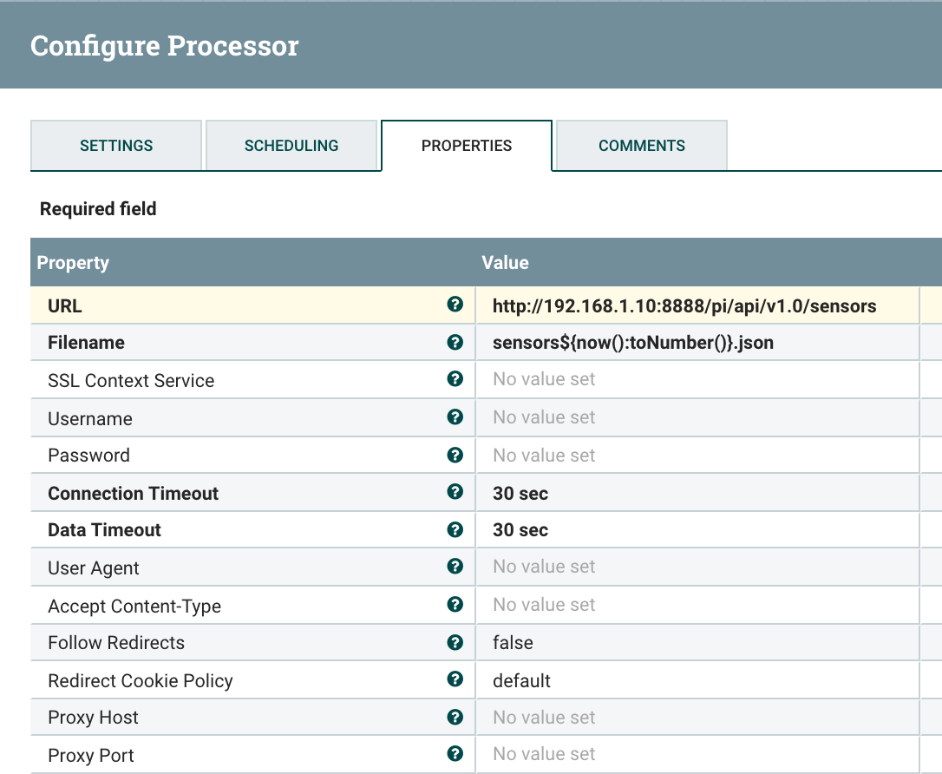The height and width of the screenshot is (774, 942).
Task: Select the PROPERTIES tab
Action: pos(466,146)
